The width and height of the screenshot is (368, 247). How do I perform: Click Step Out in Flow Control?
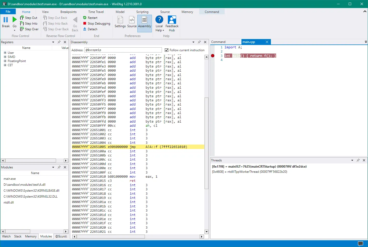click(x=29, y=18)
